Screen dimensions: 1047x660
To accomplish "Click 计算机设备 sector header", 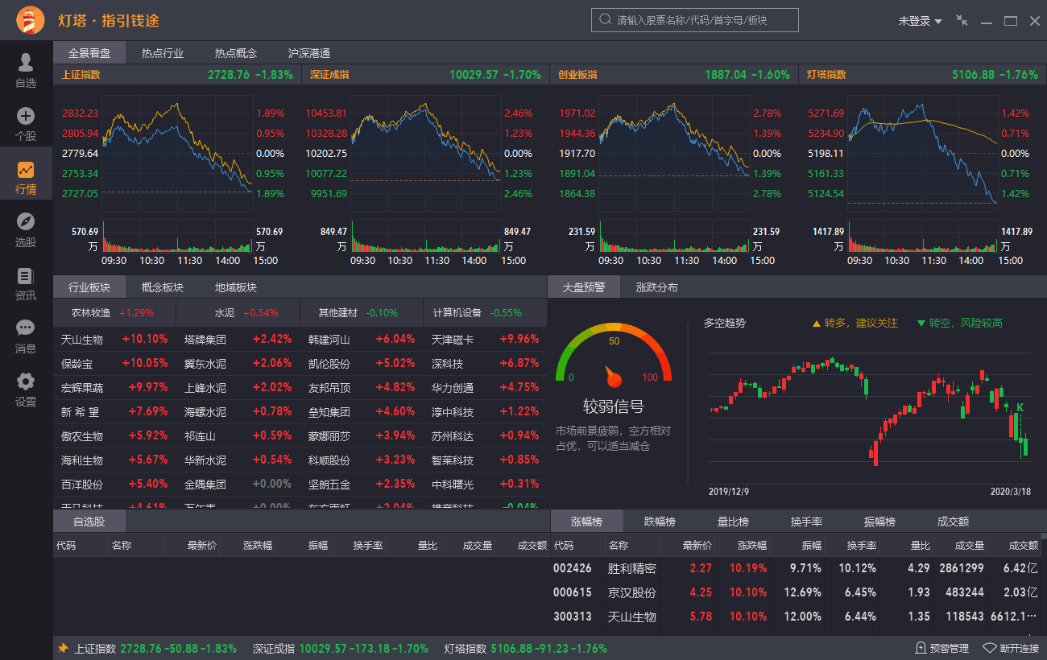I will coord(485,313).
